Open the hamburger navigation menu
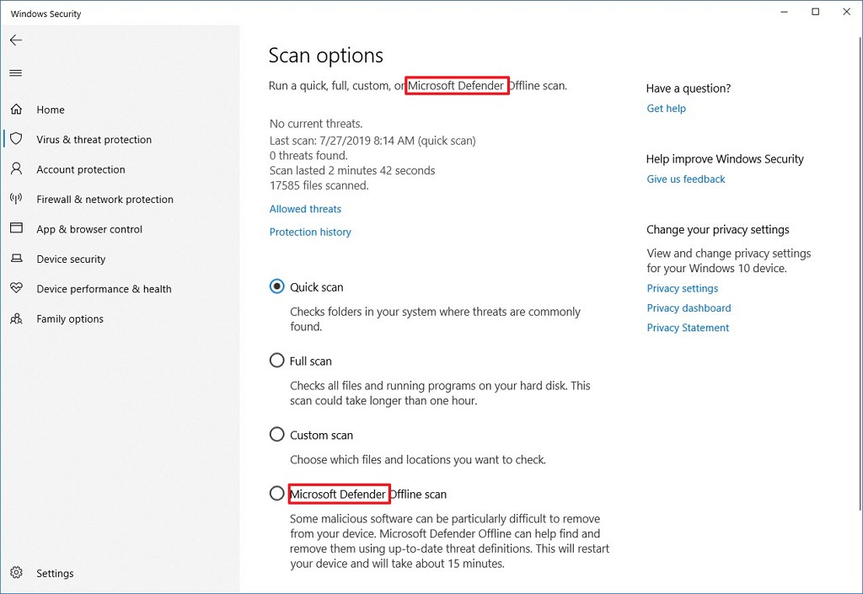Viewport: 863px width, 594px height. tap(16, 73)
